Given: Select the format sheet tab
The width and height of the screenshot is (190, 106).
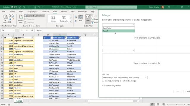Looking at the screenshot, I should tap(18, 101).
